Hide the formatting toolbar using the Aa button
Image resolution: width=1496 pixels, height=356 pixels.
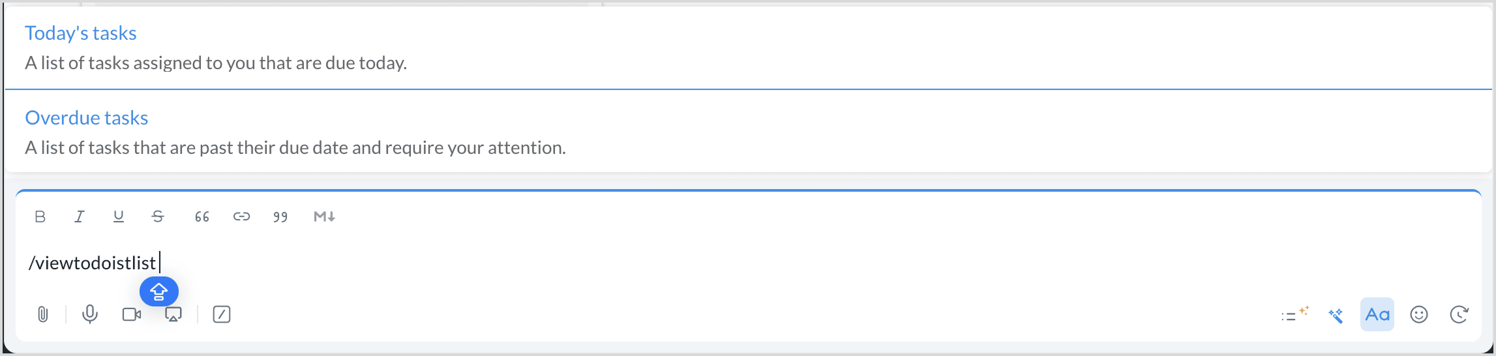(x=1377, y=314)
